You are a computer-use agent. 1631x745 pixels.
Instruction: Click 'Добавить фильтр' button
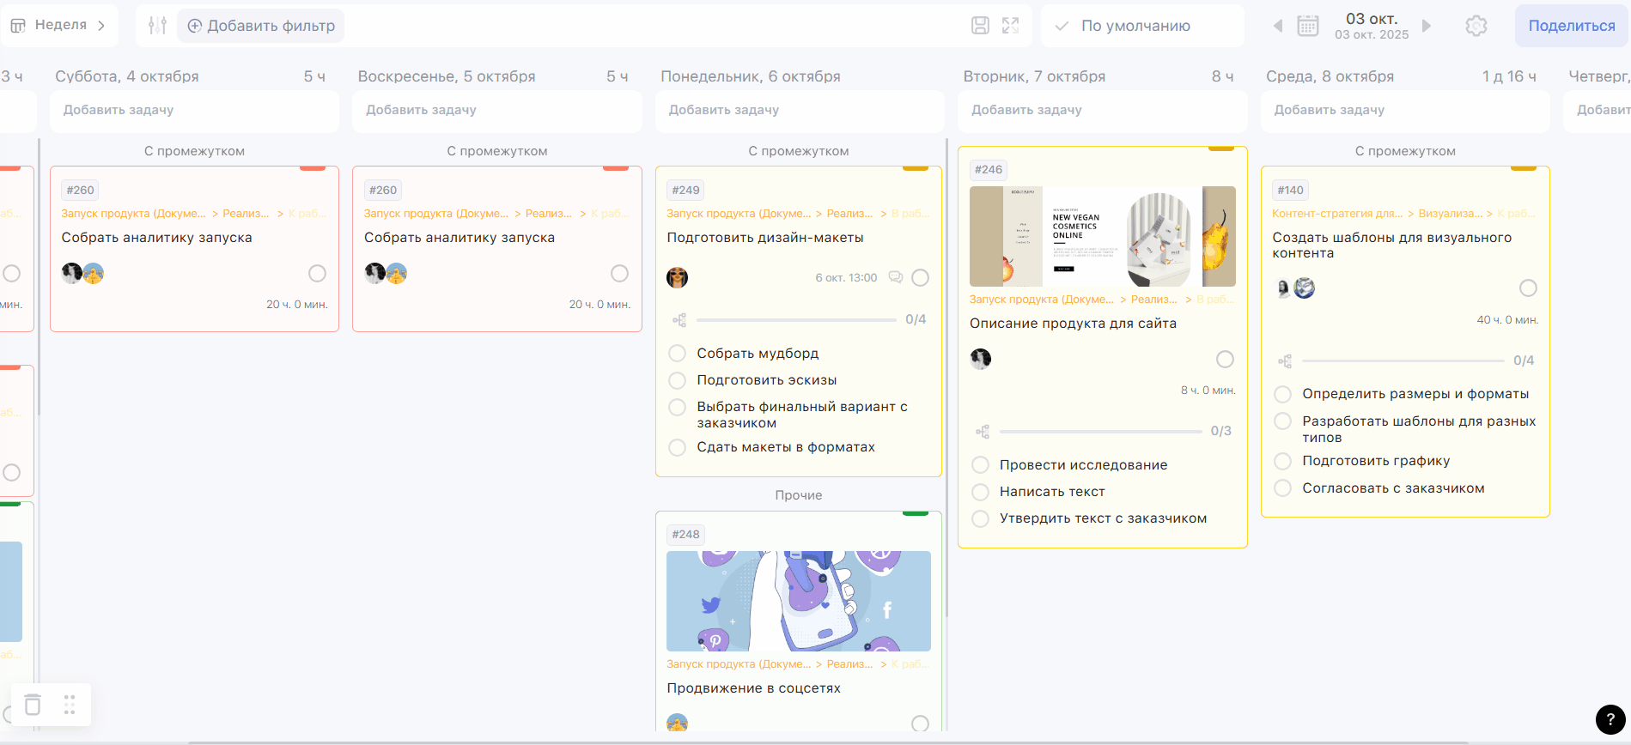point(261,26)
